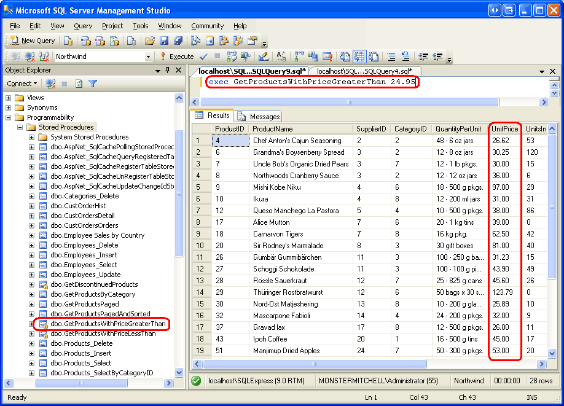Toggle Results to Text output mode

coord(345,57)
